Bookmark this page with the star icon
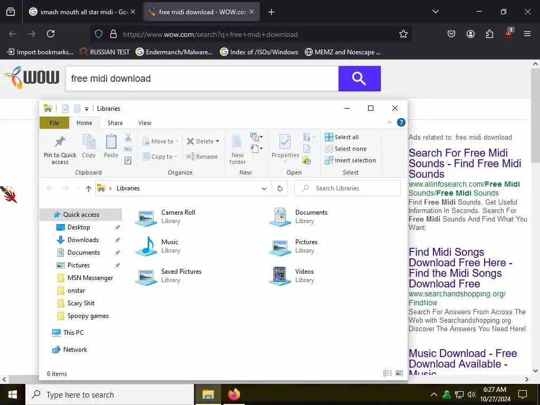This screenshot has width=540, height=405. coord(403,34)
